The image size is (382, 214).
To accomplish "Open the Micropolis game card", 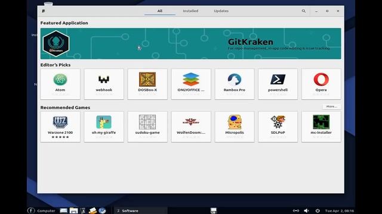I will (235, 127).
